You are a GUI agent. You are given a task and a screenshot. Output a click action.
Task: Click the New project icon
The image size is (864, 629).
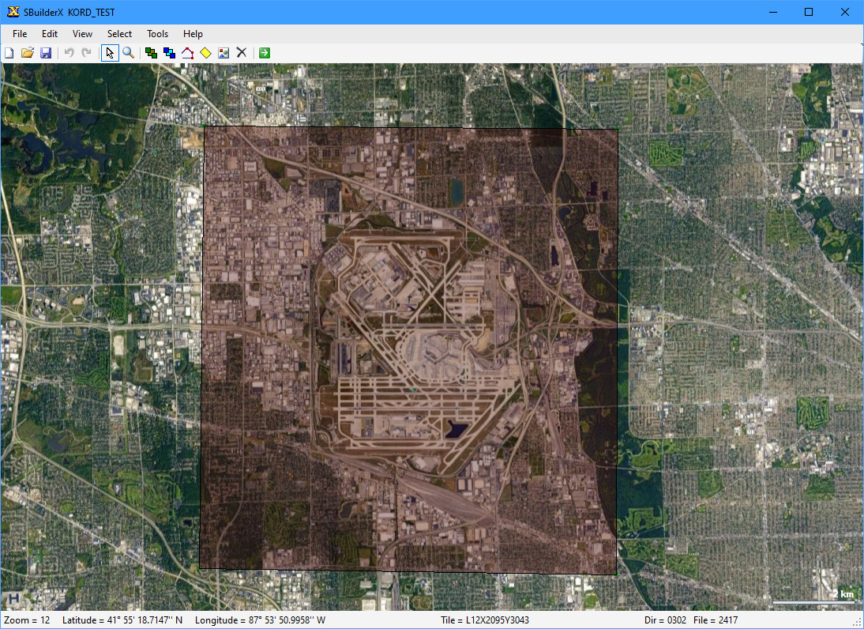tap(9, 53)
